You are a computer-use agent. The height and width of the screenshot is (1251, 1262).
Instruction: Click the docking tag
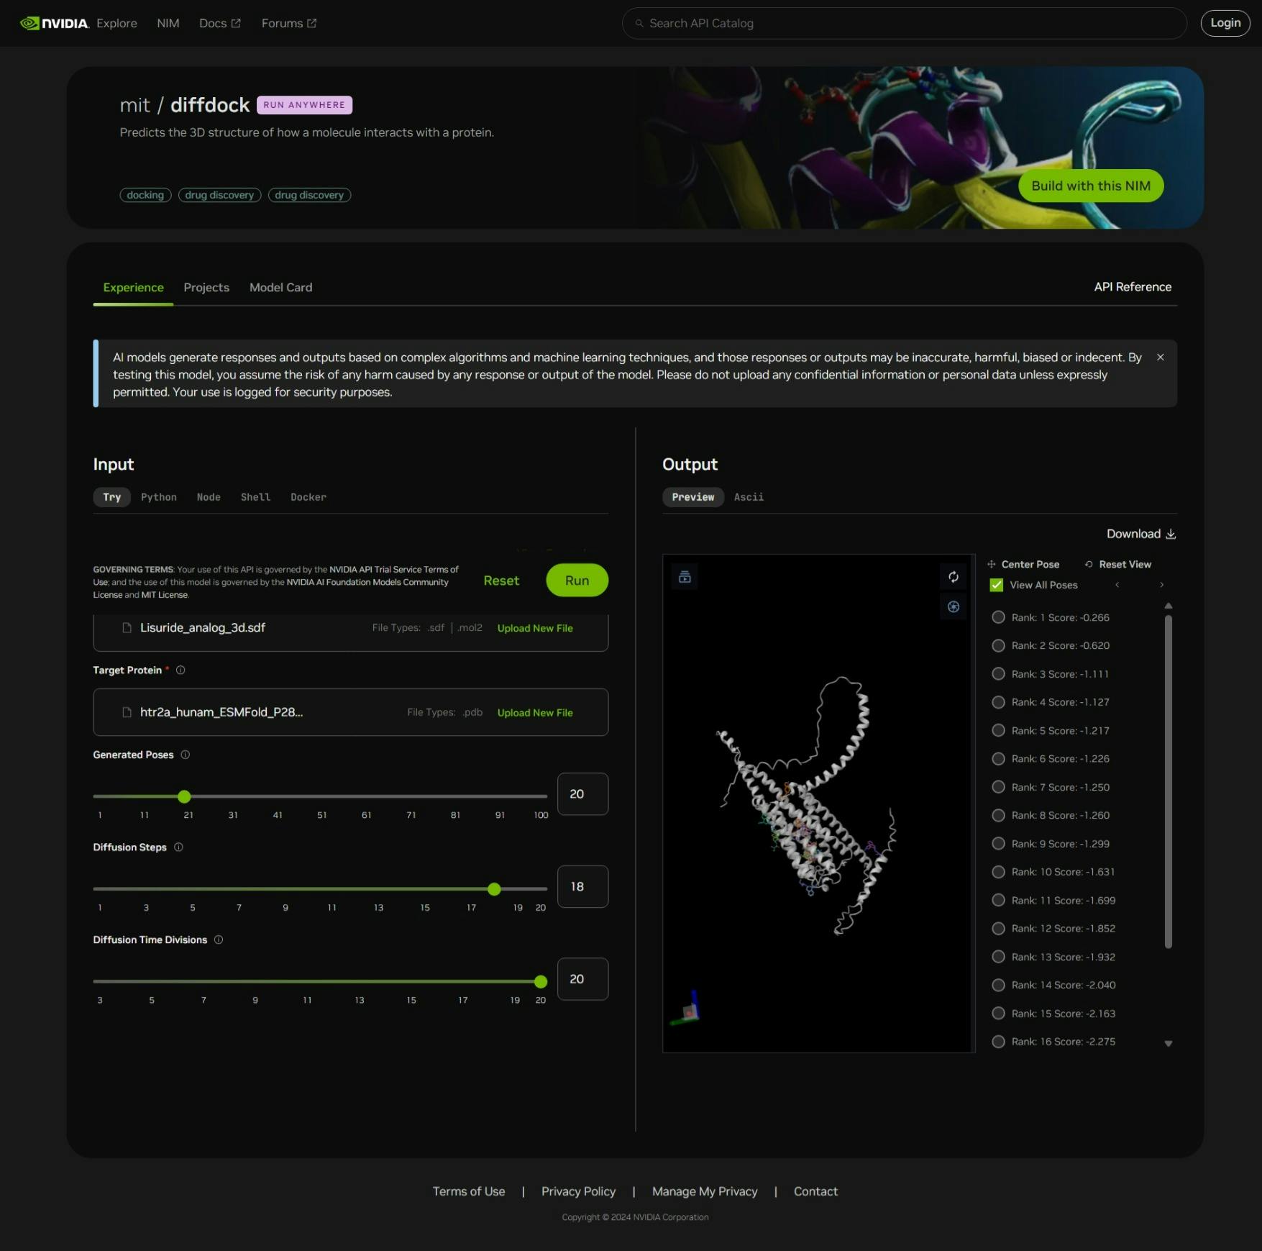coord(145,195)
